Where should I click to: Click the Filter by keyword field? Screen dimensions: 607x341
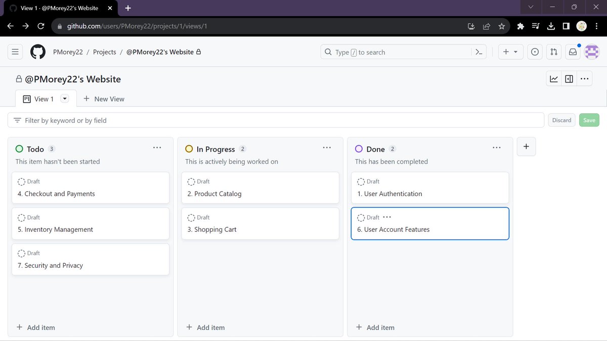[x=276, y=120]
